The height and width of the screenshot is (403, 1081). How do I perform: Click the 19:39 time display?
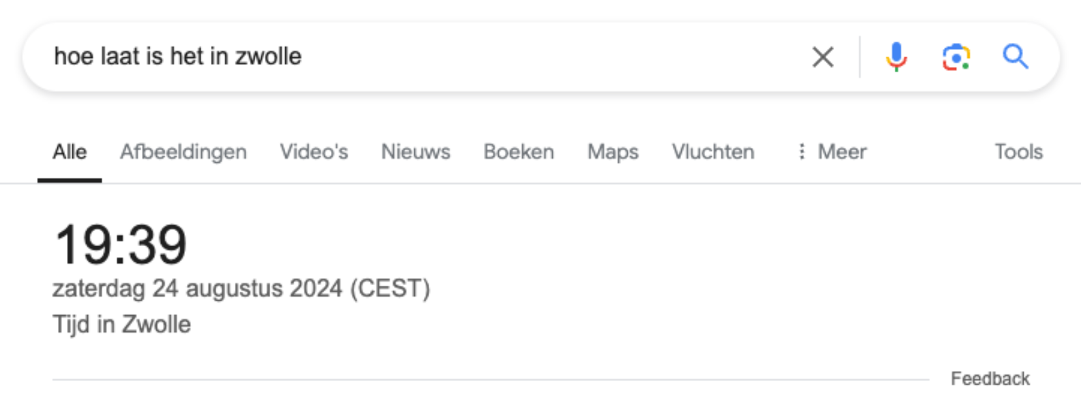click(x=121, y=245)
